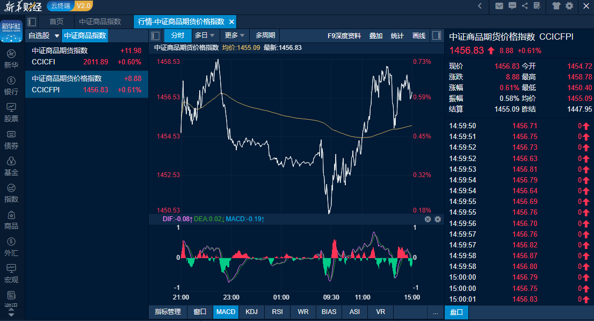Select the VR indicator tab
The height and width of the screenshot is (321, 594).
[x=380, y=312]
